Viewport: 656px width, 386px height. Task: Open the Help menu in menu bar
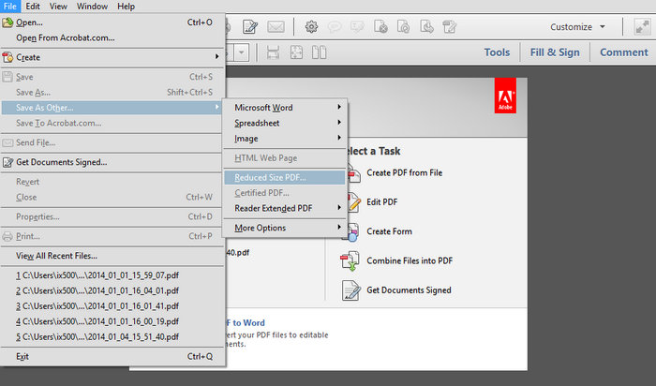pyautogui.click(x=126, y=7)
